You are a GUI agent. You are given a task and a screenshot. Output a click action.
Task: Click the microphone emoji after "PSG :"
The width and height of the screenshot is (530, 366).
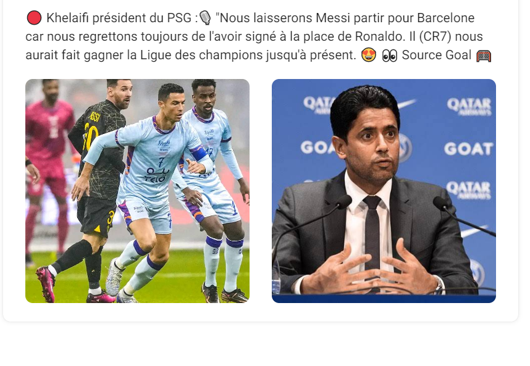click(x=205, y=18)
